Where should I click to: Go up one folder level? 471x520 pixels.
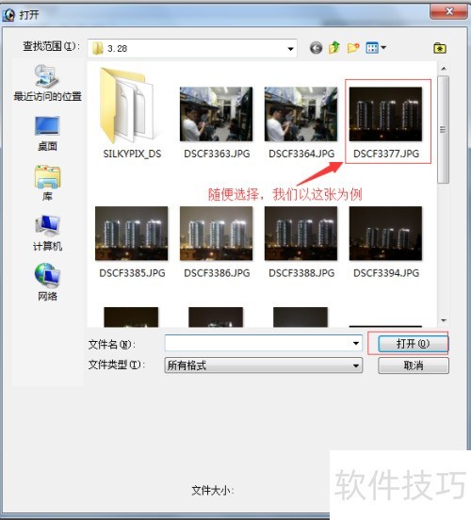click(x=334, y=48)
